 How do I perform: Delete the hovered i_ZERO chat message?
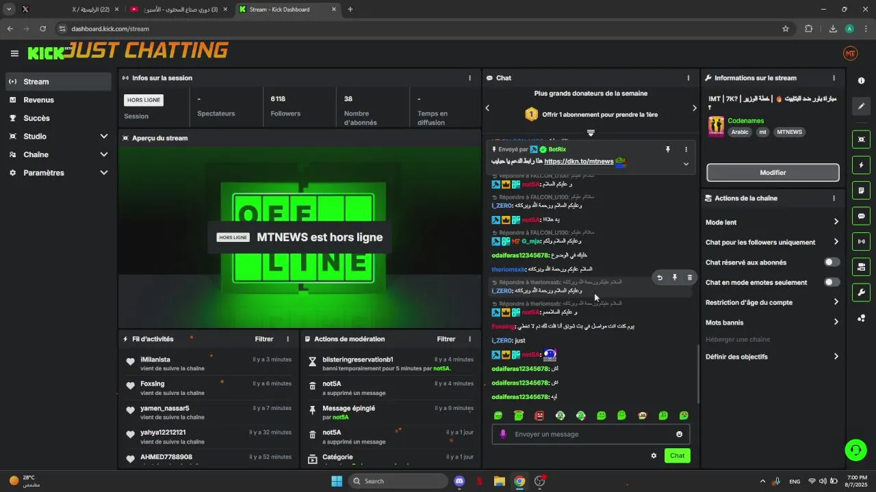point(689,277)
